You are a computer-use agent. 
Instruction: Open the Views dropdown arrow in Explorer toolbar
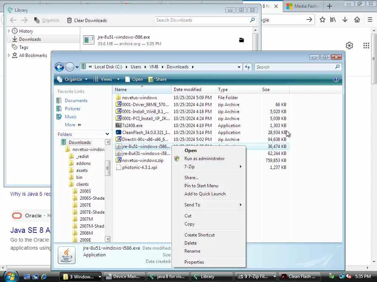tap(118, 79)
